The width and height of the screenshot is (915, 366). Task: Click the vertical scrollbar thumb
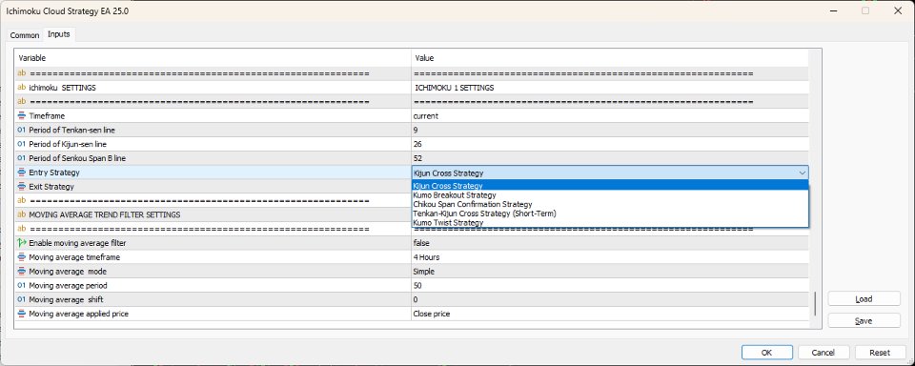click(x=815, y=303)
